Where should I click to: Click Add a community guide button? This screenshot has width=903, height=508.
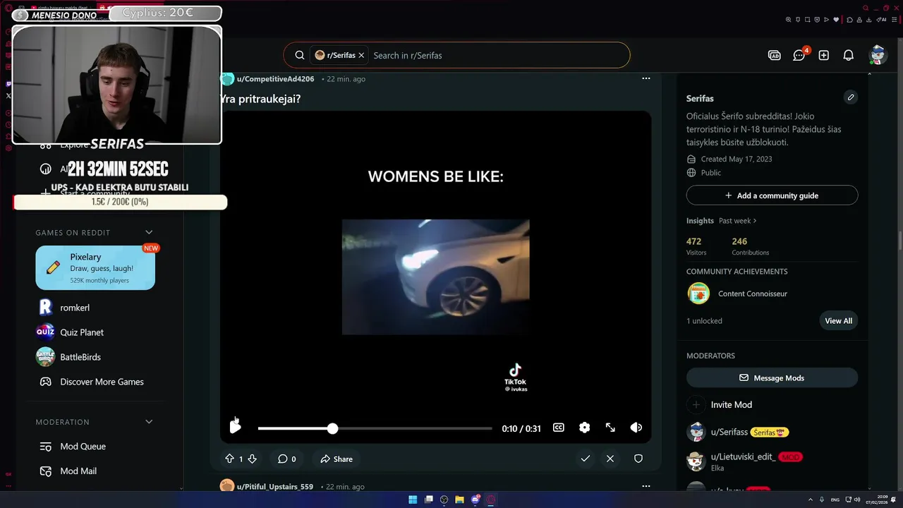click(x=772, y=195)
